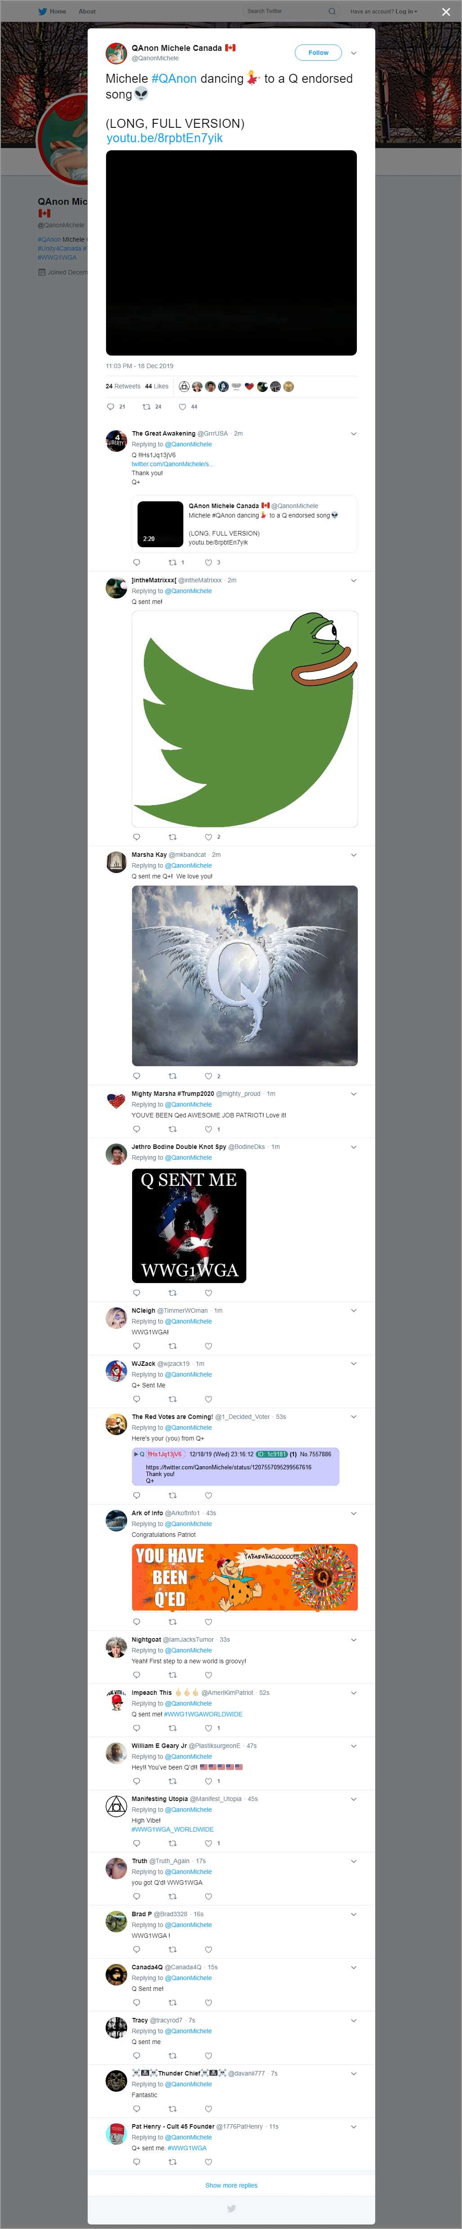The image size is (462, 2229).
Task: Play the black video in main tweet
Action: 231,252
